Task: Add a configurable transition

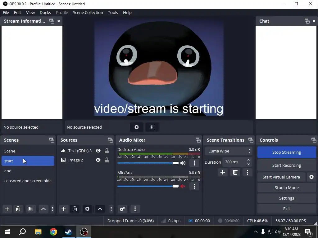Action: [222, 172]
